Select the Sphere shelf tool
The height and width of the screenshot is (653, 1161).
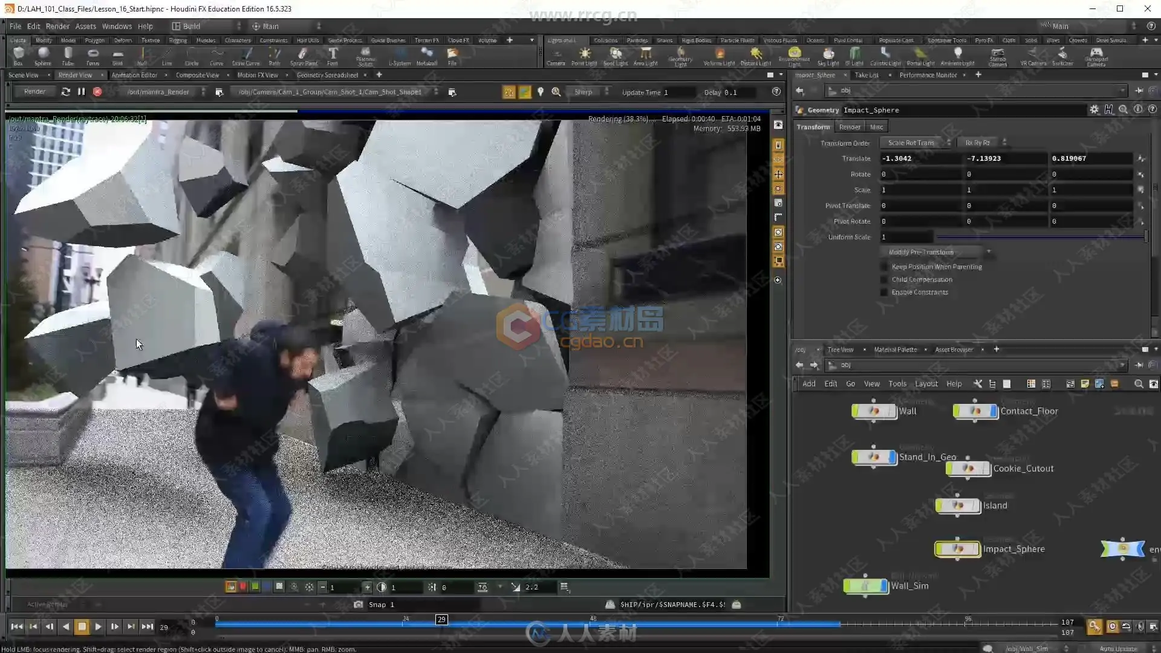43,56
